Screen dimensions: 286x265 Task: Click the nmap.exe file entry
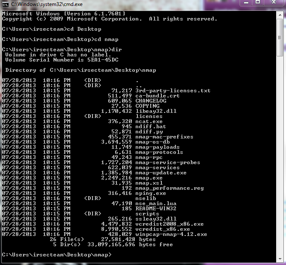click(149, 178)
